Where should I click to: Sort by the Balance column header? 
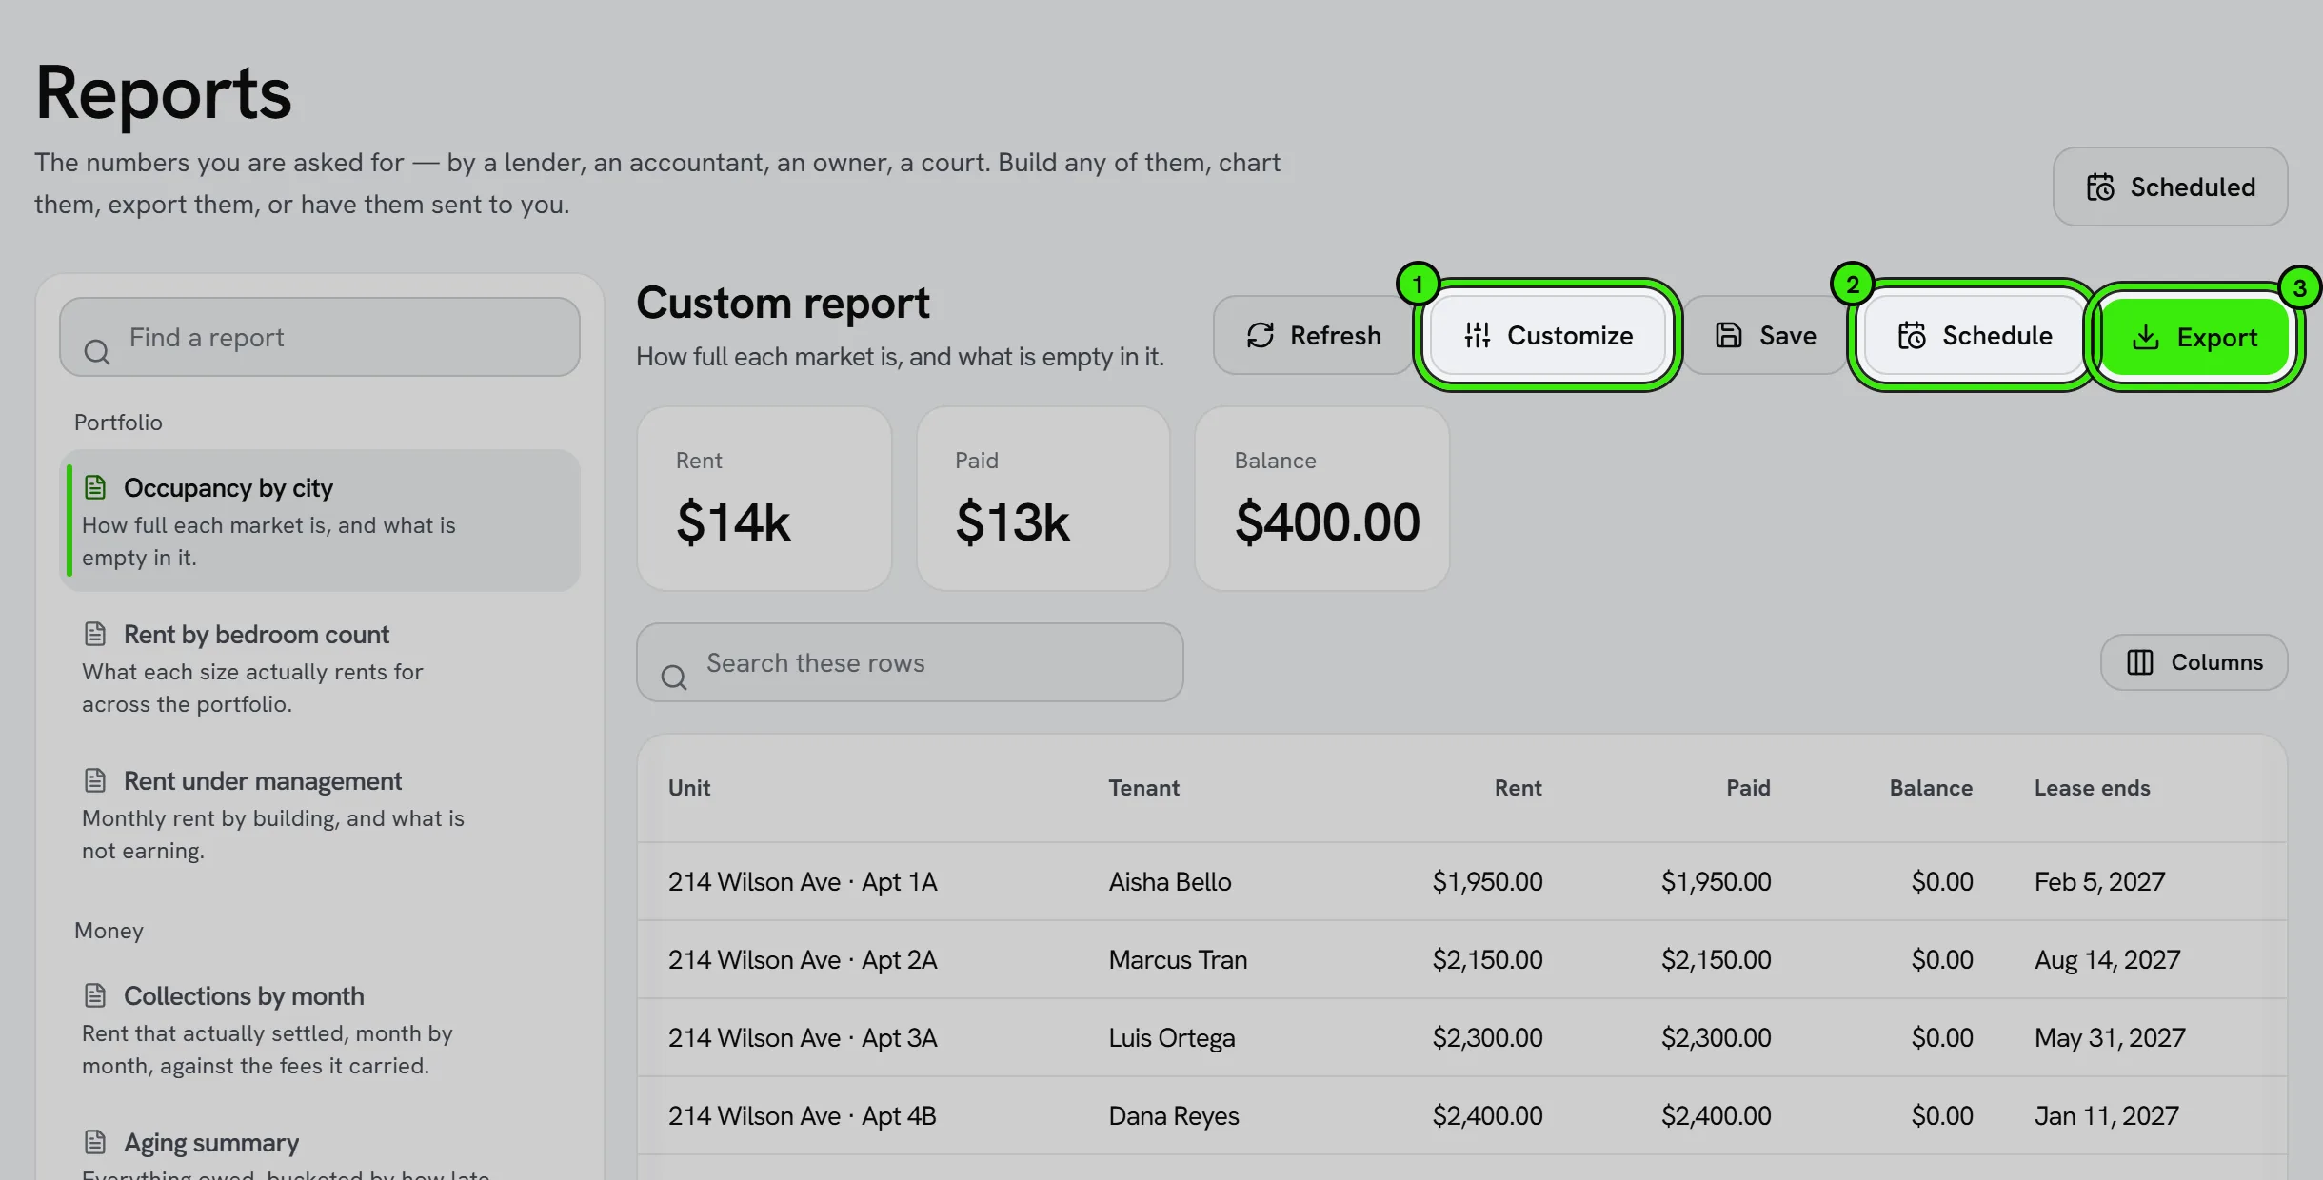(1931, 788)
